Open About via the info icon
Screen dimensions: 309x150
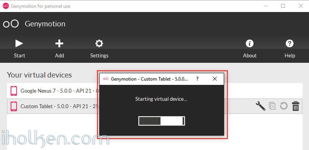(x=250, y=43)
